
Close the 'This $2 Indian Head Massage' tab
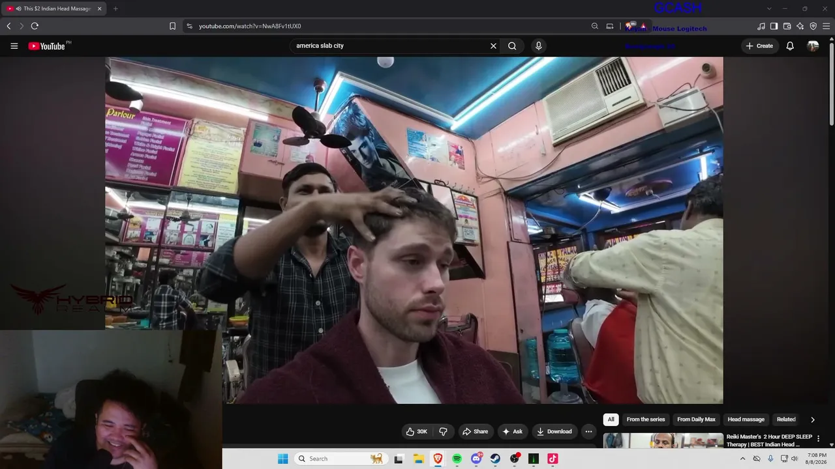pos(99,8)
